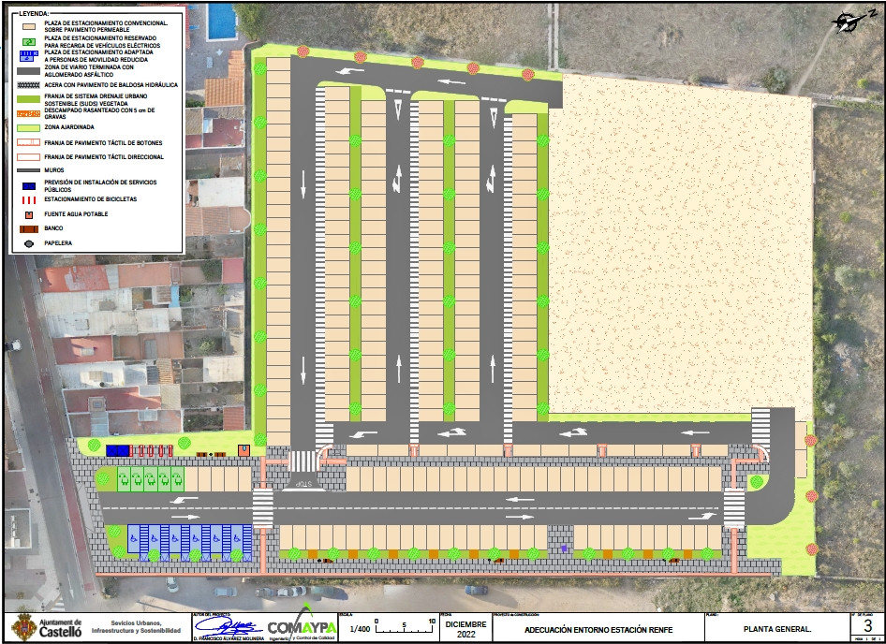Viewport: 886px width, 644px height.
Task: Click the bicycle parking symbol in legend
Action: coord(28,199)
